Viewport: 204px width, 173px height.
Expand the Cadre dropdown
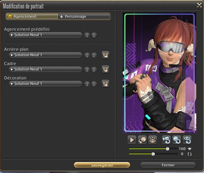tap(46, 69)
